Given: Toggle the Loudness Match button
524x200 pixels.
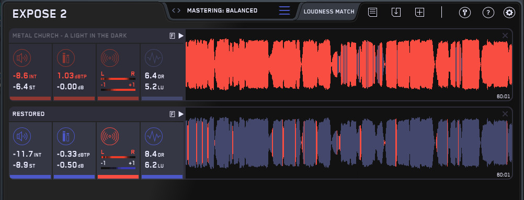Looking at the screenshot, I should pyautogui.click(x=329, y=11).
